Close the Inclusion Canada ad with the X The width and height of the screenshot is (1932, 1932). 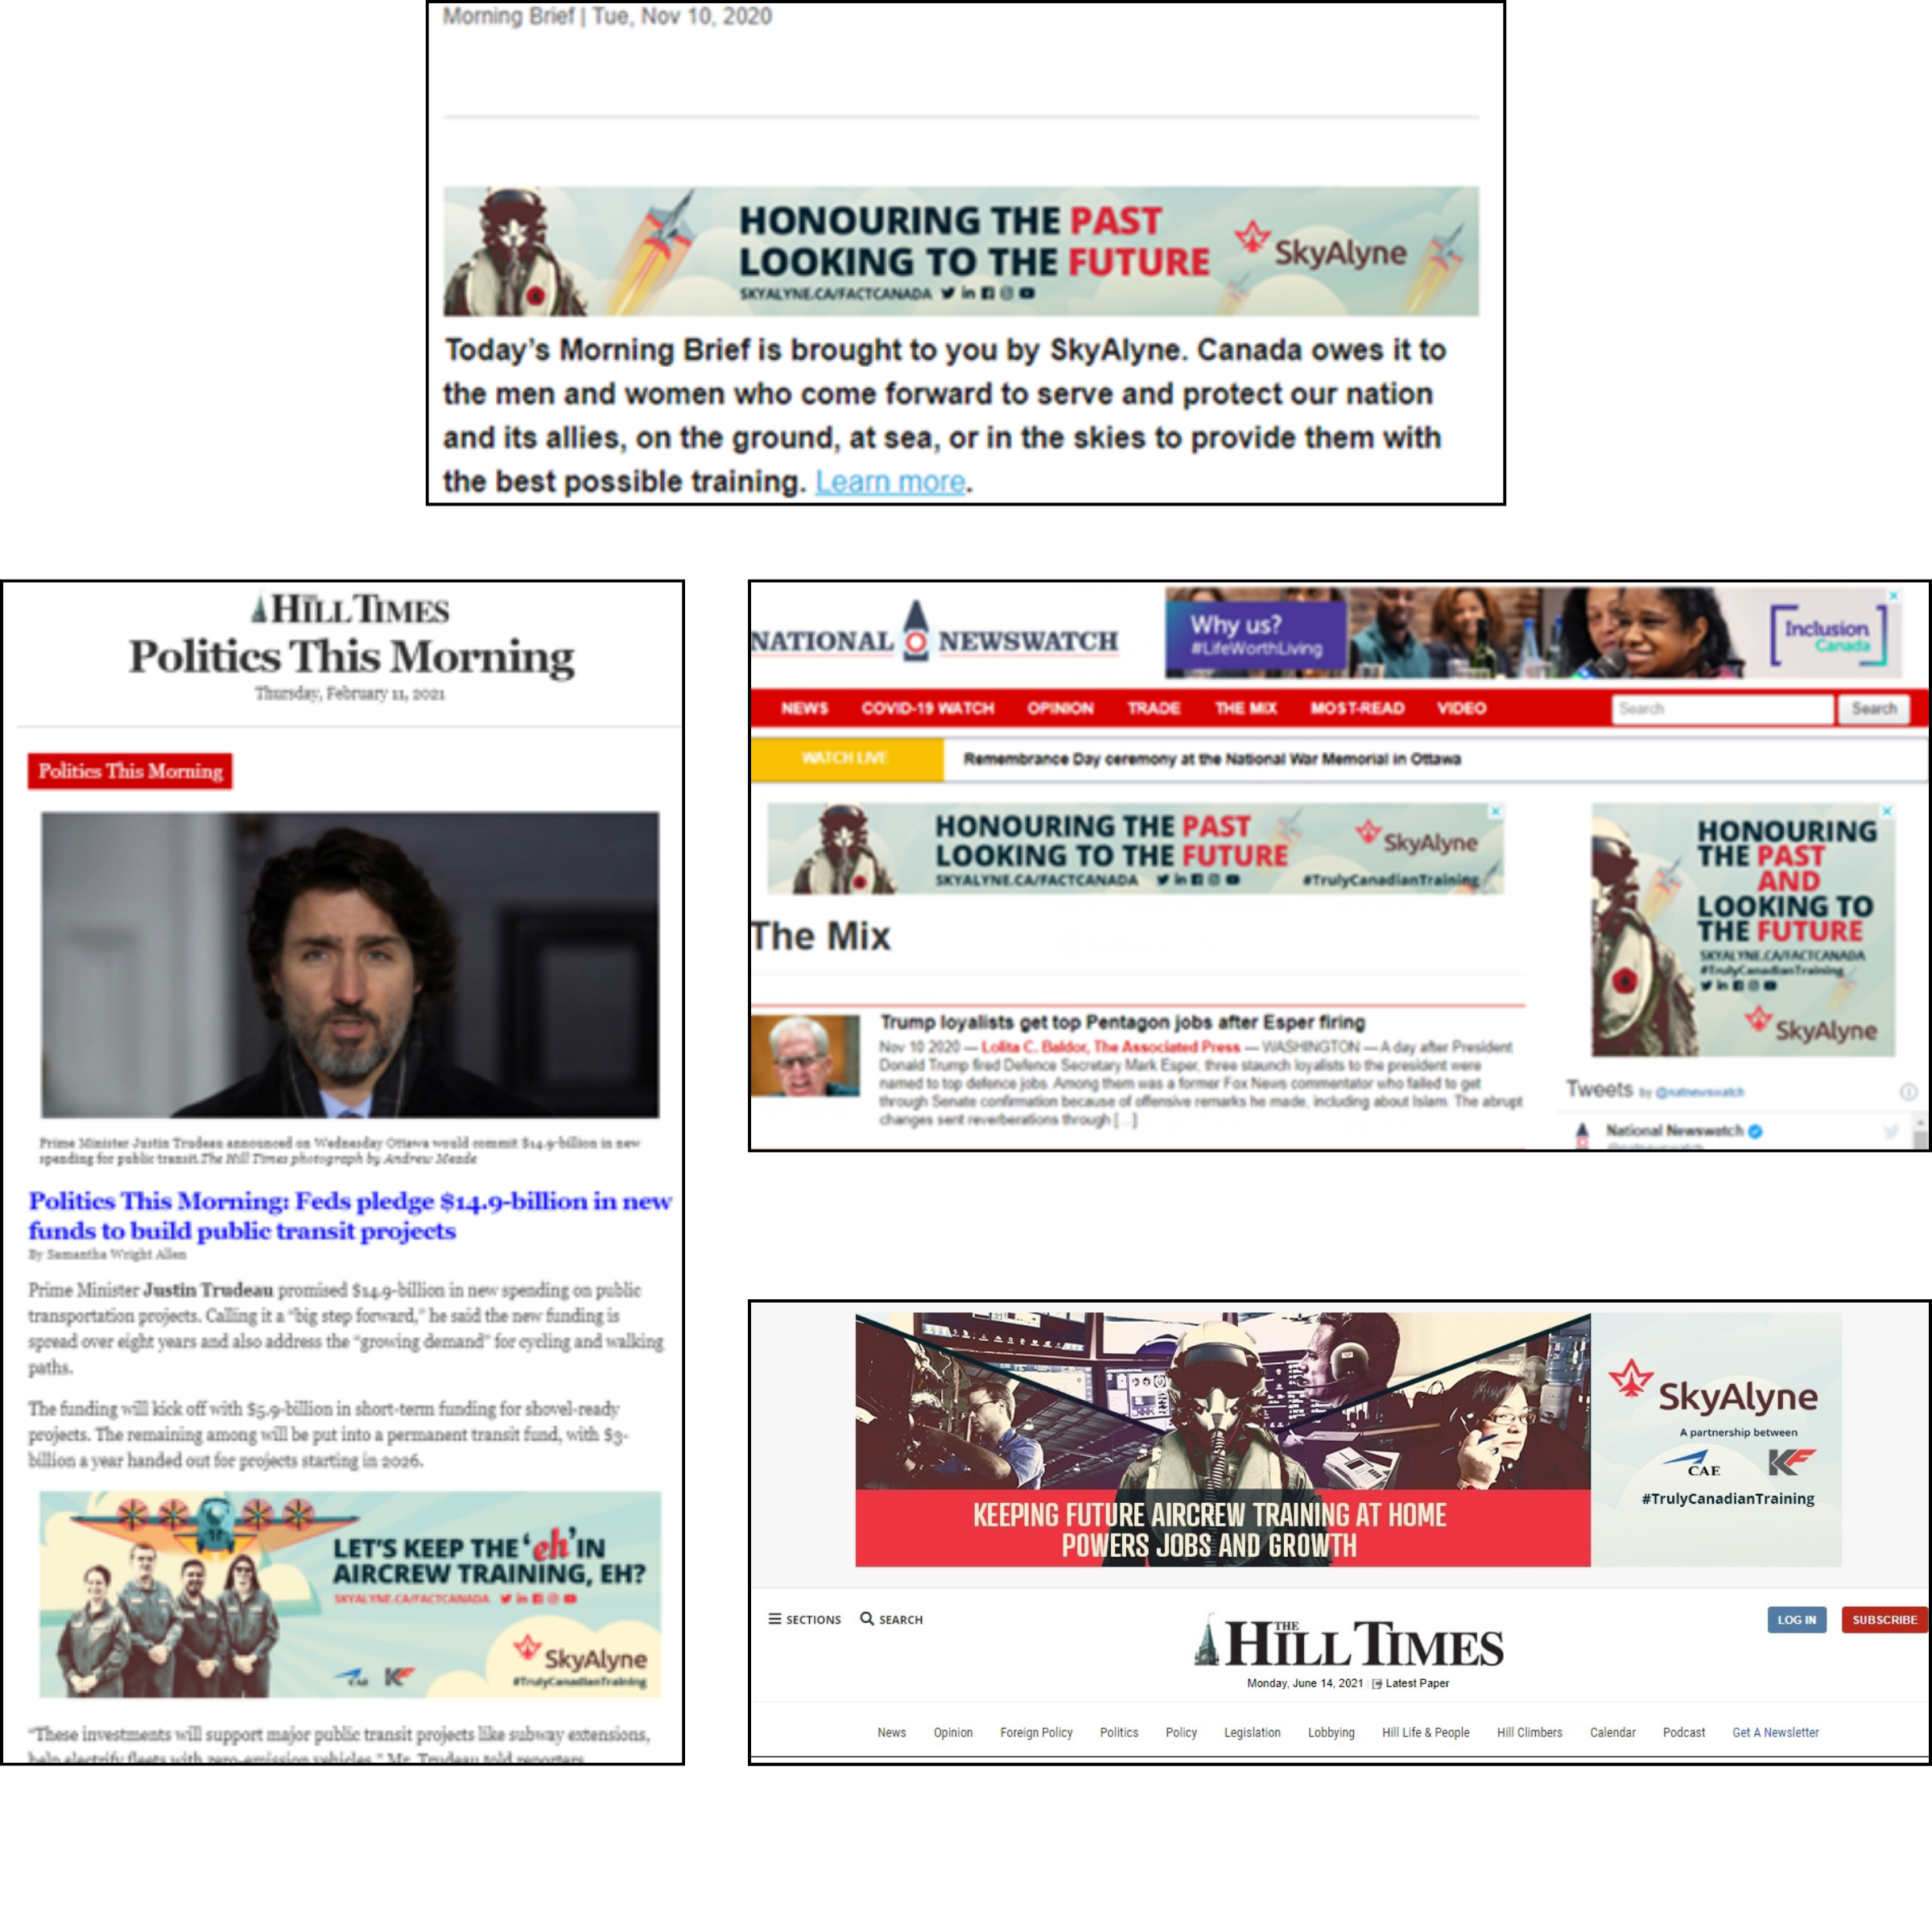(x=1892, y=595)
